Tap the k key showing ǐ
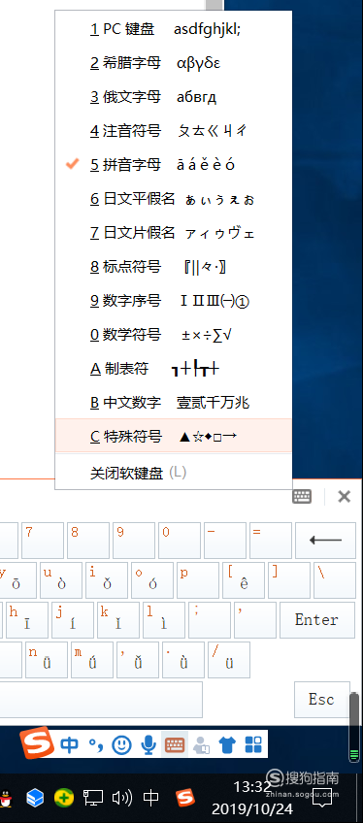 pyautogui.click(x=118, y=620)
